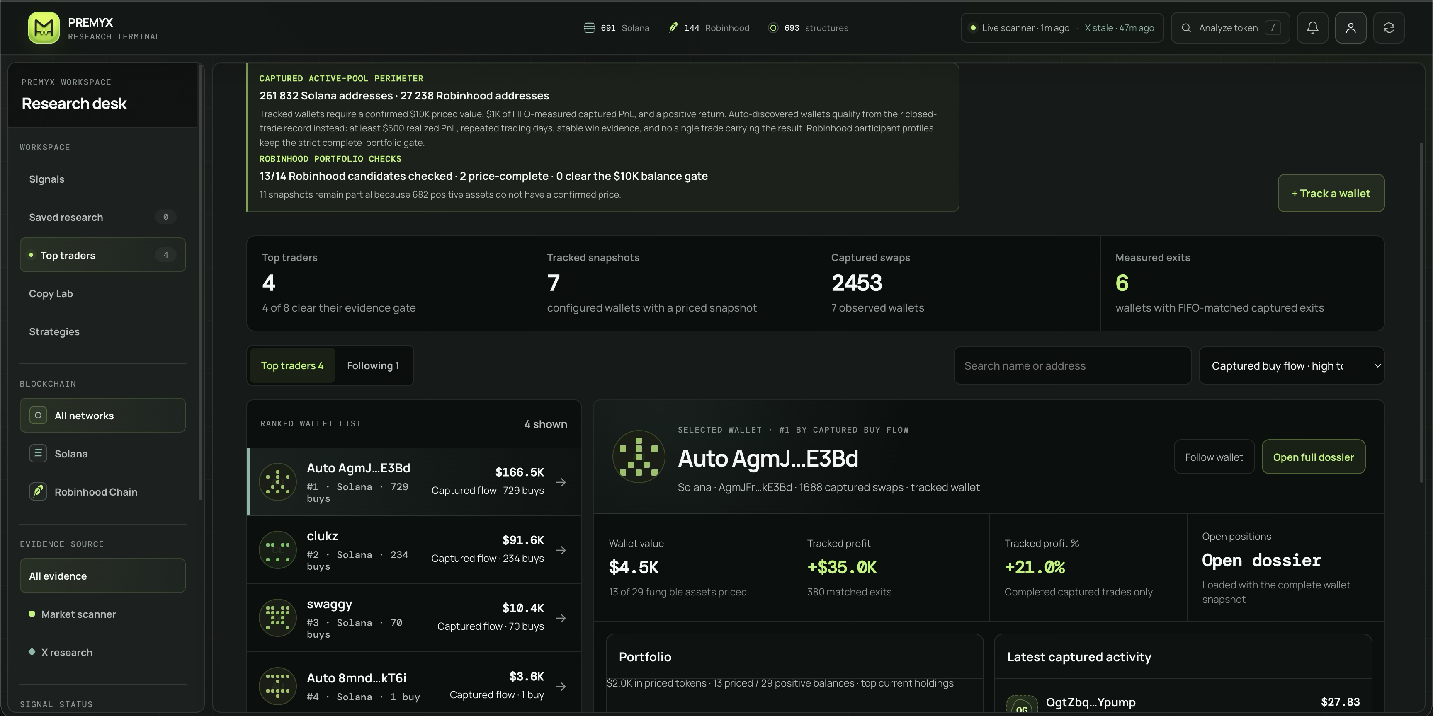Click the Robinhood Chain feather icon
1433x716 pixels.
pyautogui.click(x=38, y=491)
